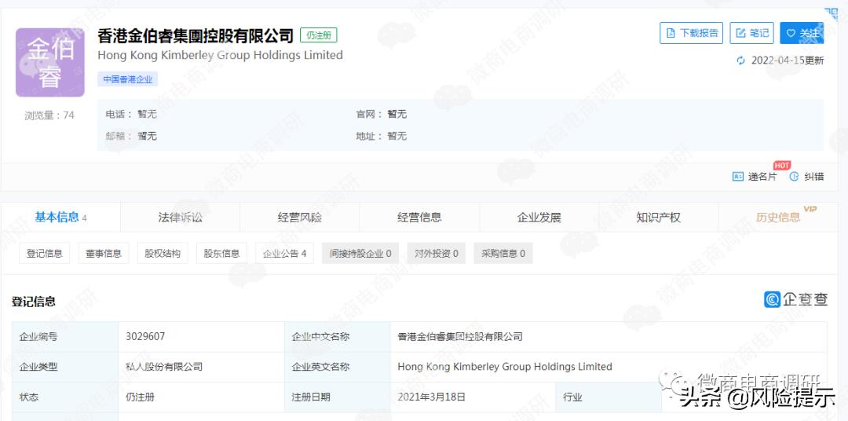The width and height of the screenshot is (848, 421).
Task: Click the 官网 暂无 field
Action: coord(382,114)
